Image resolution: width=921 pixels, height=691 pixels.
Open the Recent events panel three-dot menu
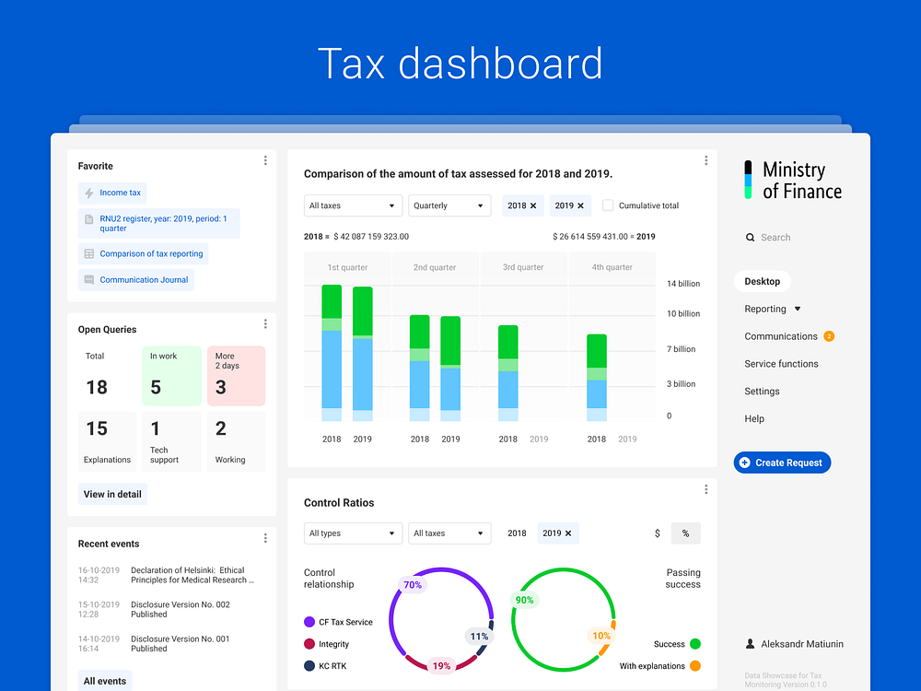click(x=265, y=538)
